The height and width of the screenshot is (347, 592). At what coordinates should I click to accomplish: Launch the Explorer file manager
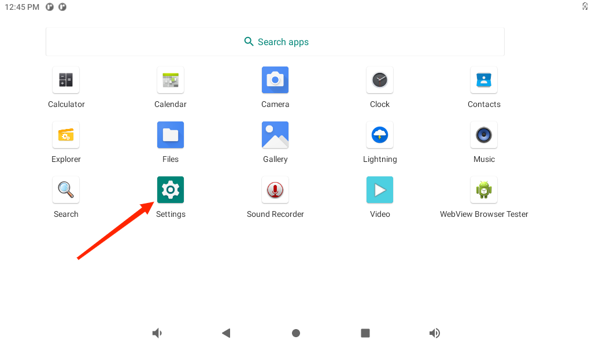(x=66, y=135)
